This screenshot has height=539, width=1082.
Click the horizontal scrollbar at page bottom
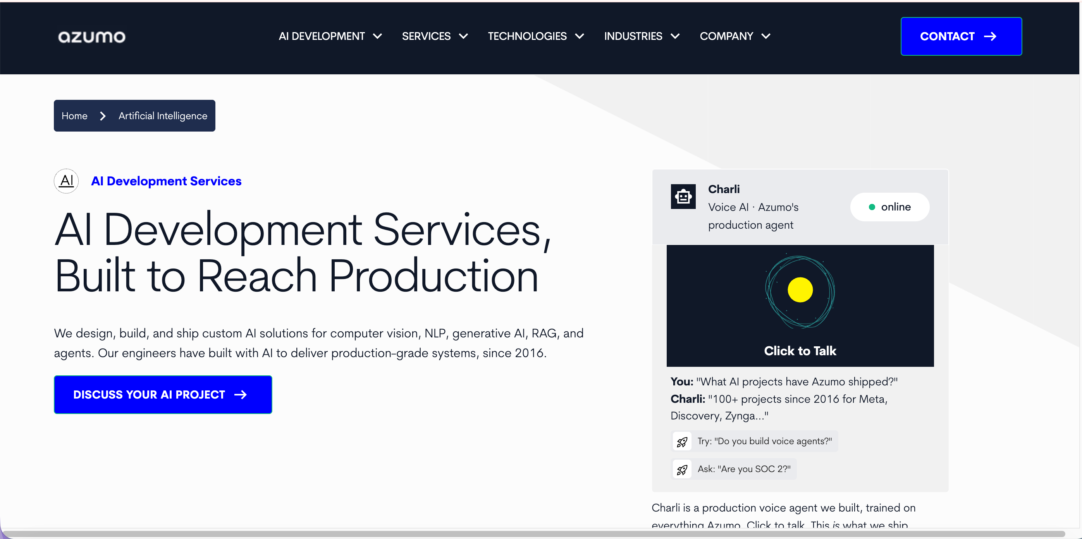[533, 534]
